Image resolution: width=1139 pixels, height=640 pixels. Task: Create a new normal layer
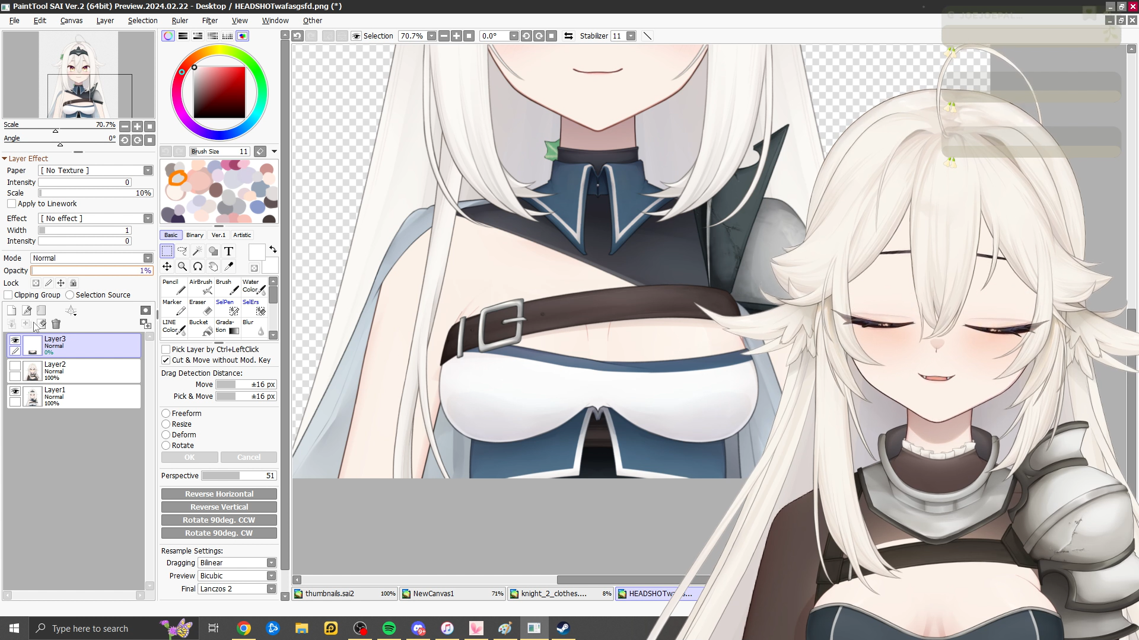coord(11,311)
